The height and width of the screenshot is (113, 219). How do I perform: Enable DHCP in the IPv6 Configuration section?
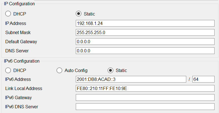click(8, 70)
